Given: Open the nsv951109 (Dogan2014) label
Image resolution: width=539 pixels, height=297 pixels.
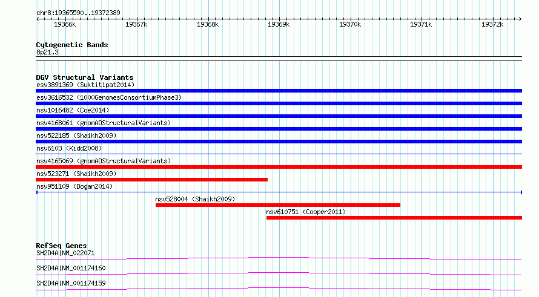Looking at the screenshot, I should [74, 186].
